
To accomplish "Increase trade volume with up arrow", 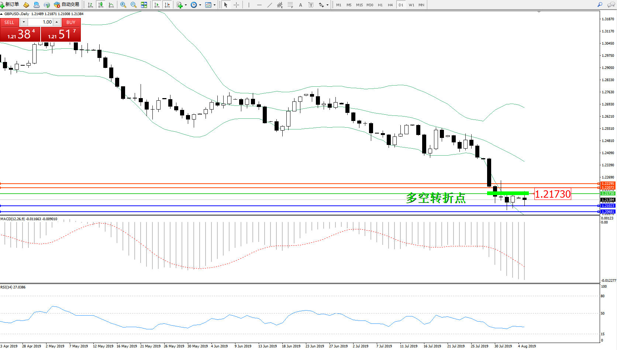I will coord(56,22).
